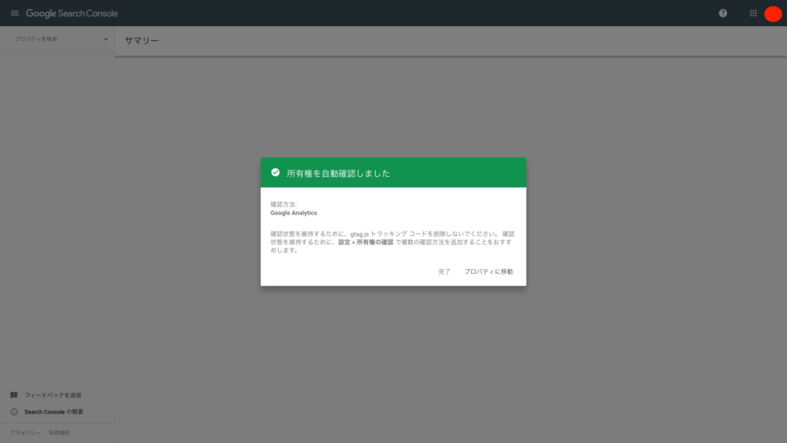Open the 利用規約 link
The height and width of the screenshot is (443, 787).
[59, 432]
